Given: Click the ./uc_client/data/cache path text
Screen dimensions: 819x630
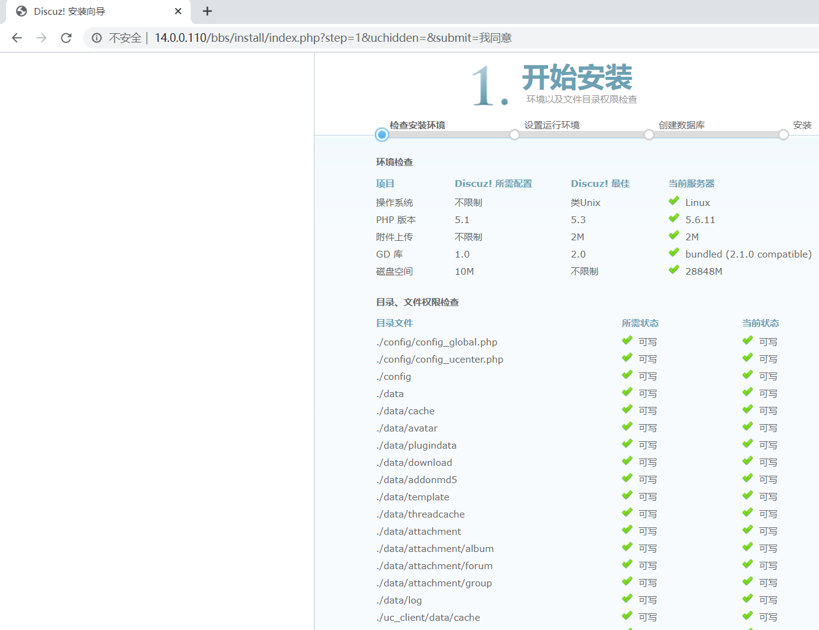Looking at the screenshot, I should tap(428, 618).
